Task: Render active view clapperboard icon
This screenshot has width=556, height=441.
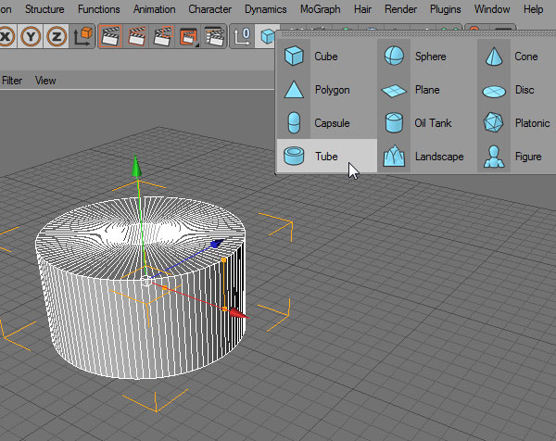Action: pyautogui.click(x=110, y=36)
